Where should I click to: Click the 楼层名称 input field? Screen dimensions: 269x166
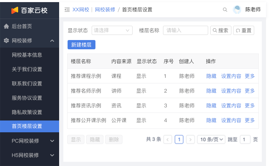coord(185,30)
